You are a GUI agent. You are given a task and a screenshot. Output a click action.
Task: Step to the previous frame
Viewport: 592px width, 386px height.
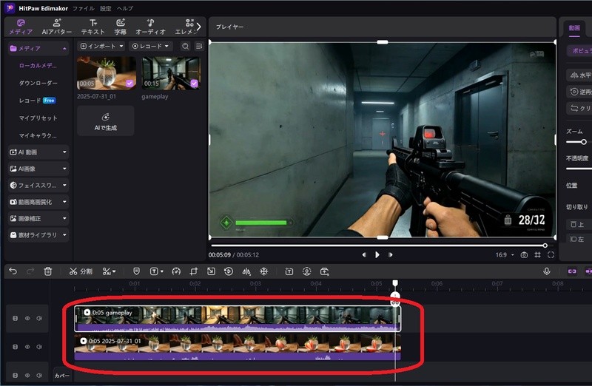tap(364, 254)
